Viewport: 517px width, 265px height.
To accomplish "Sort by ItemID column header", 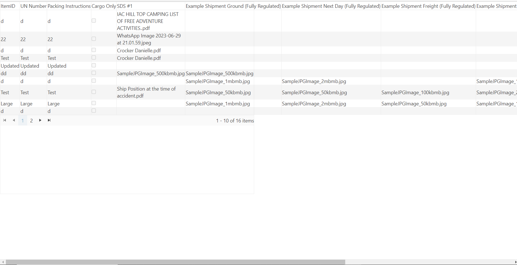I will coord(8,6).
